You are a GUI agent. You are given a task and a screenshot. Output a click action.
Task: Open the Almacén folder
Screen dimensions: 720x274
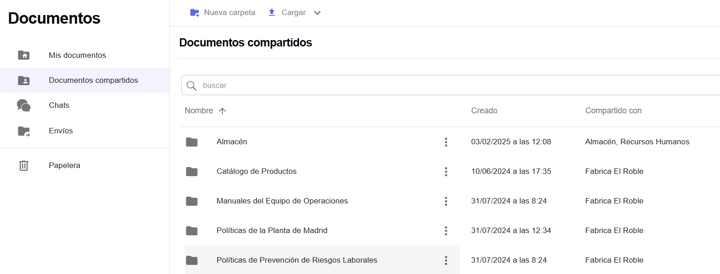pyautogui.click(x=231, y=142)
